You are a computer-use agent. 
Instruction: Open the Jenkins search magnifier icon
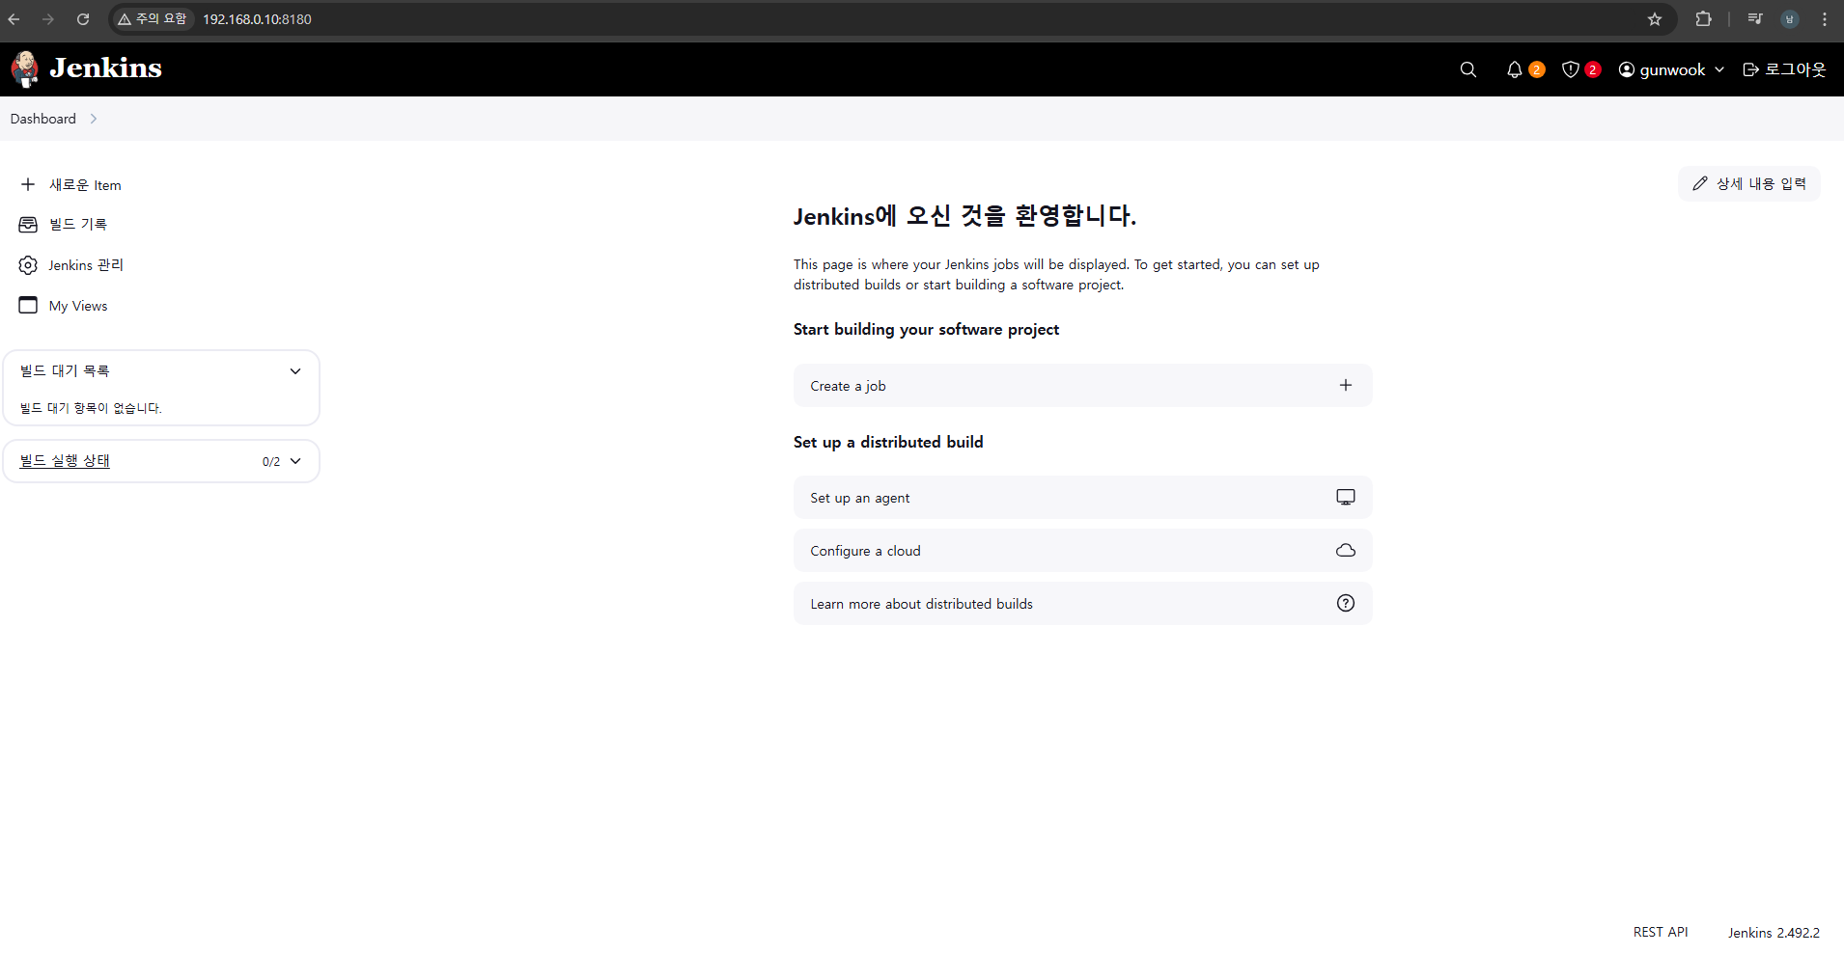click(1468, 69)
